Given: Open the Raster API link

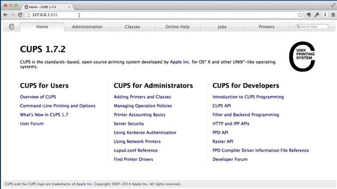Looking at the screenshot, I should pyautogui.click(x=223, y=141).
